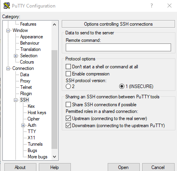
Task: Select the Connection category
Action: [23, 68]
